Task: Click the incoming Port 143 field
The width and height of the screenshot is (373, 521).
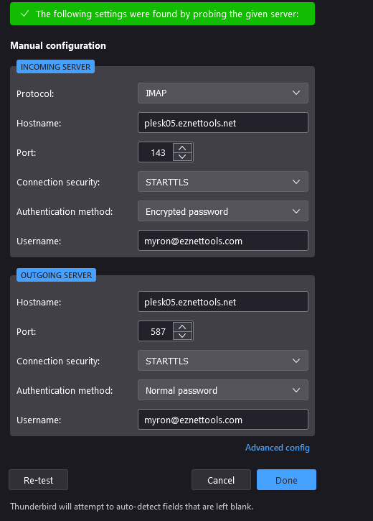Action: [156, 152]
